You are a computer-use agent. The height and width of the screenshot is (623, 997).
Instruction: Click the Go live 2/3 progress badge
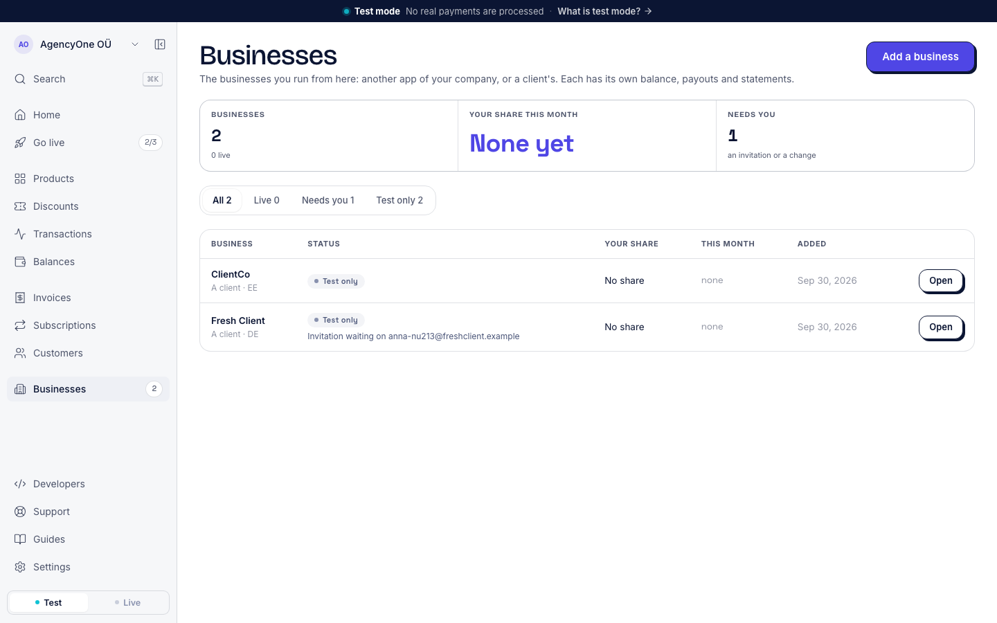150,143
